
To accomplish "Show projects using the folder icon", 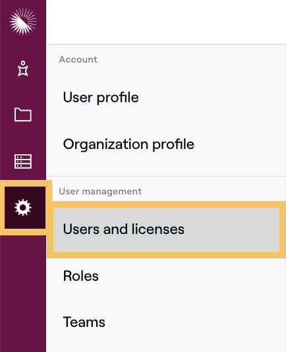I will tap(23, 115).
